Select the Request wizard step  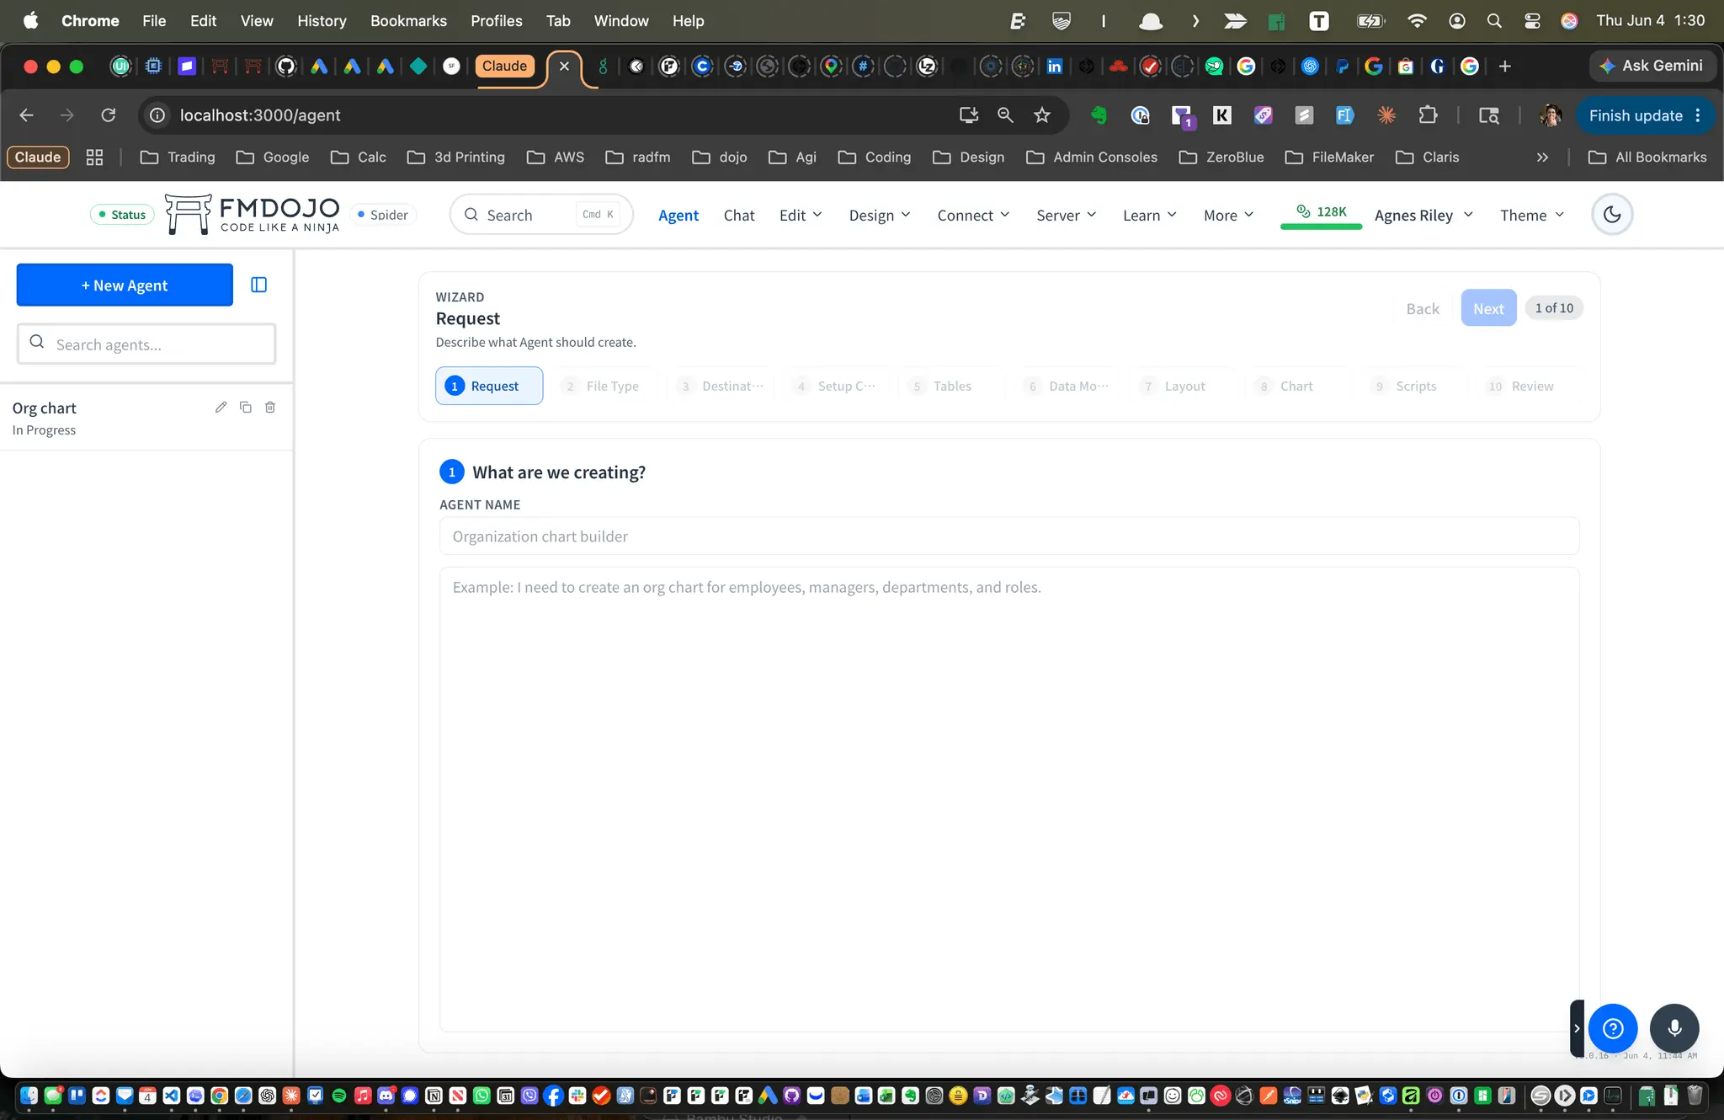(x=489, y=386)
